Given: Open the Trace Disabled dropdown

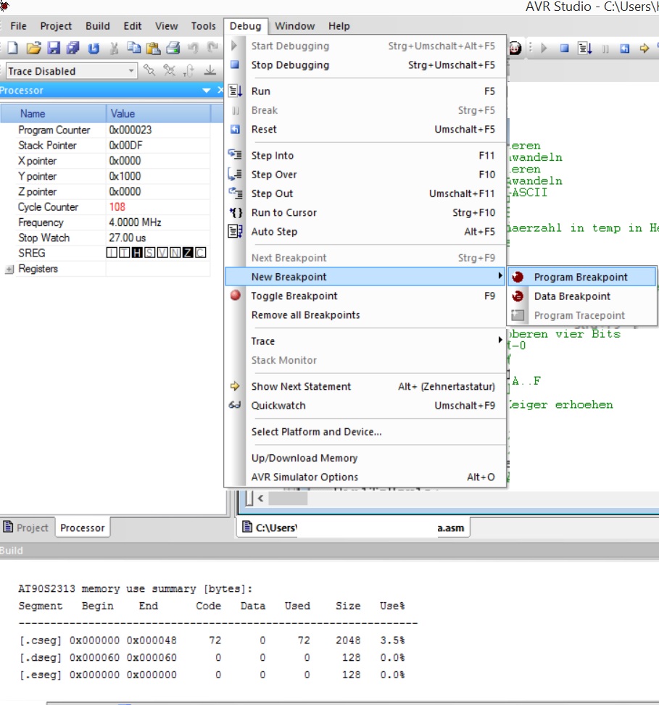Looking at the screenshot, I should [x=130, y=70].
